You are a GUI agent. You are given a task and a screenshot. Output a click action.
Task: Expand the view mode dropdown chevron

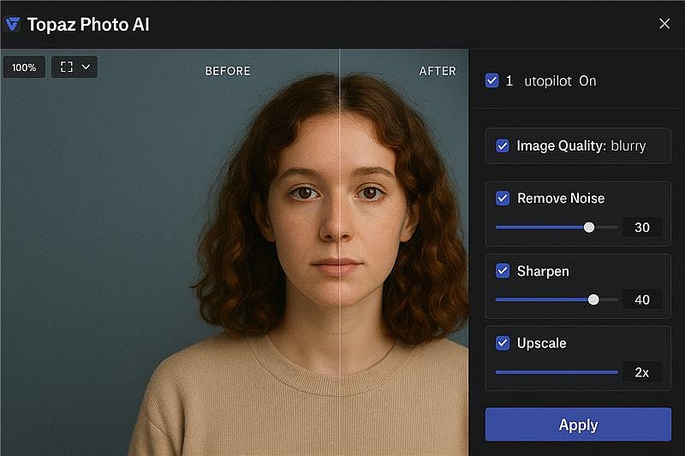[86, 67]
